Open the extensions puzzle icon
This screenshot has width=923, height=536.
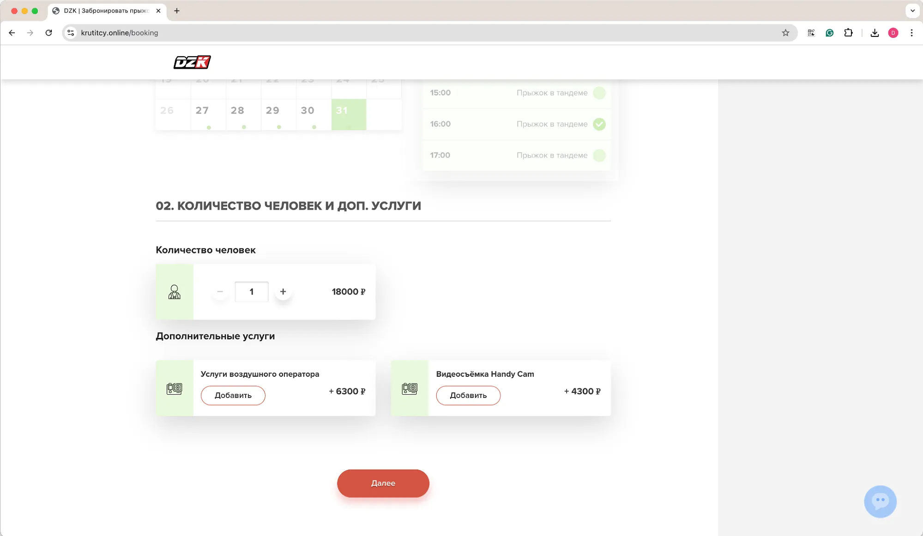coord(849,33)
